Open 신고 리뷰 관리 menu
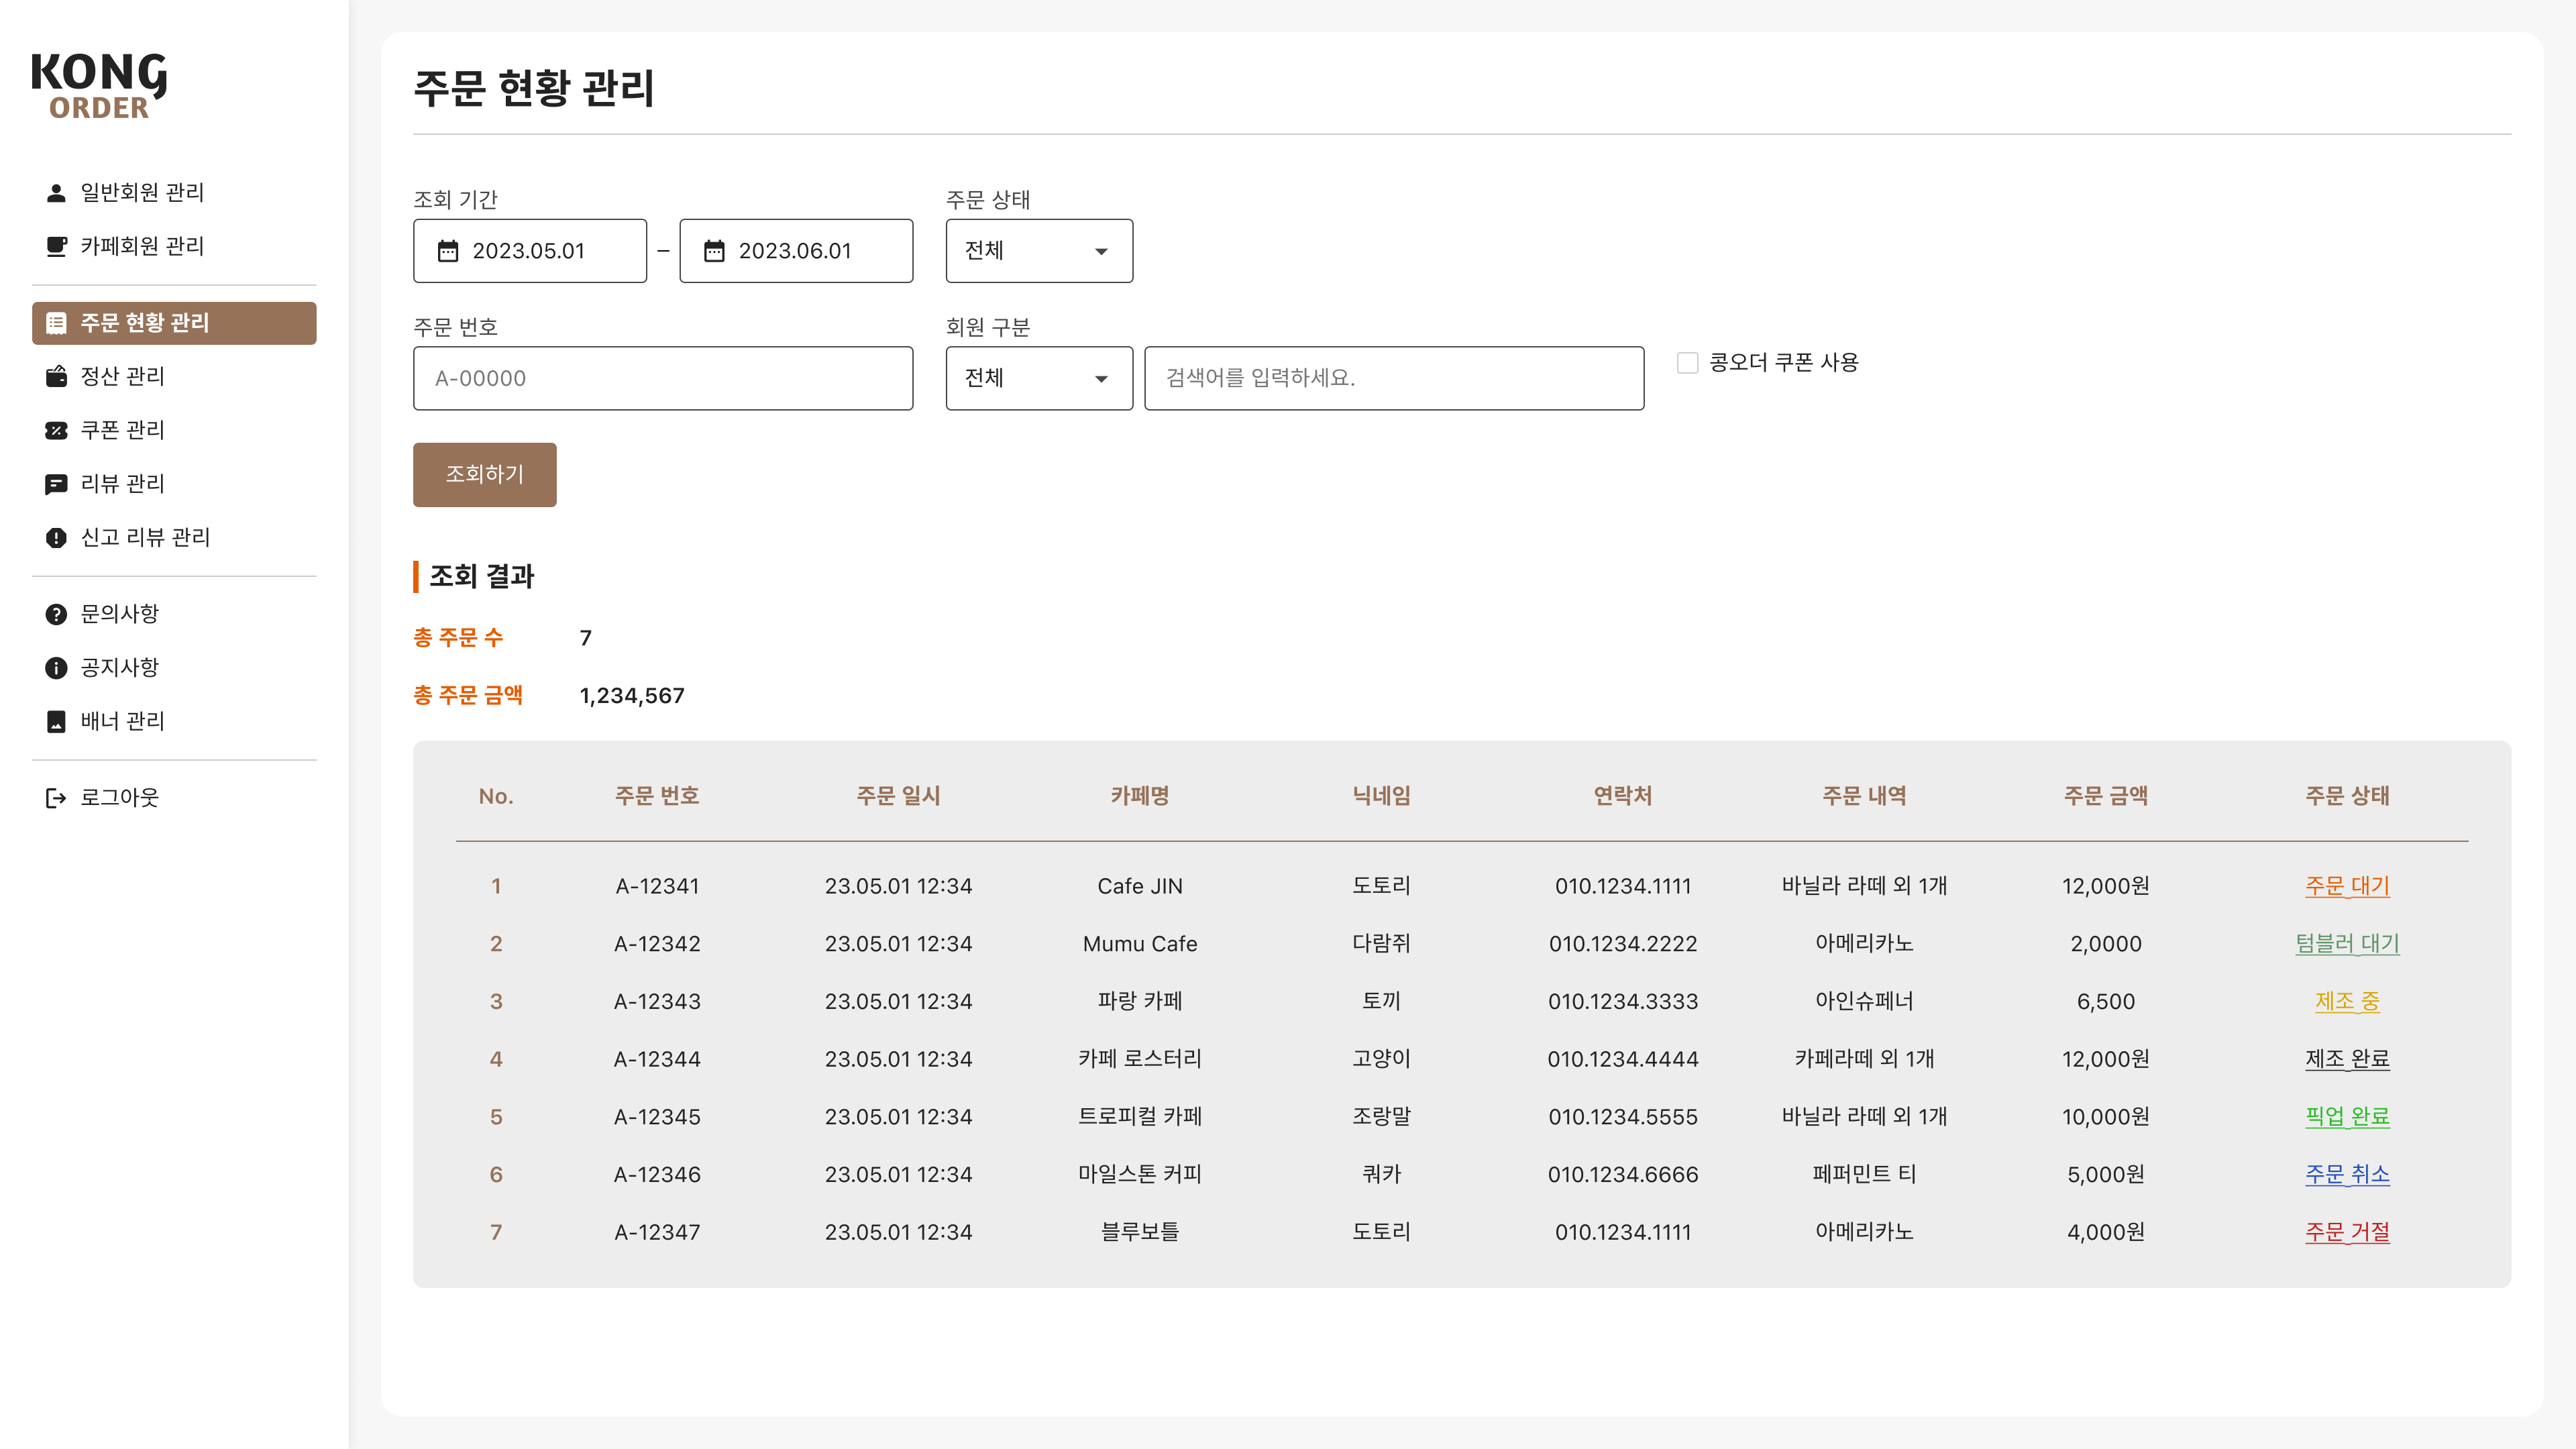 click(x=174, y=538)
